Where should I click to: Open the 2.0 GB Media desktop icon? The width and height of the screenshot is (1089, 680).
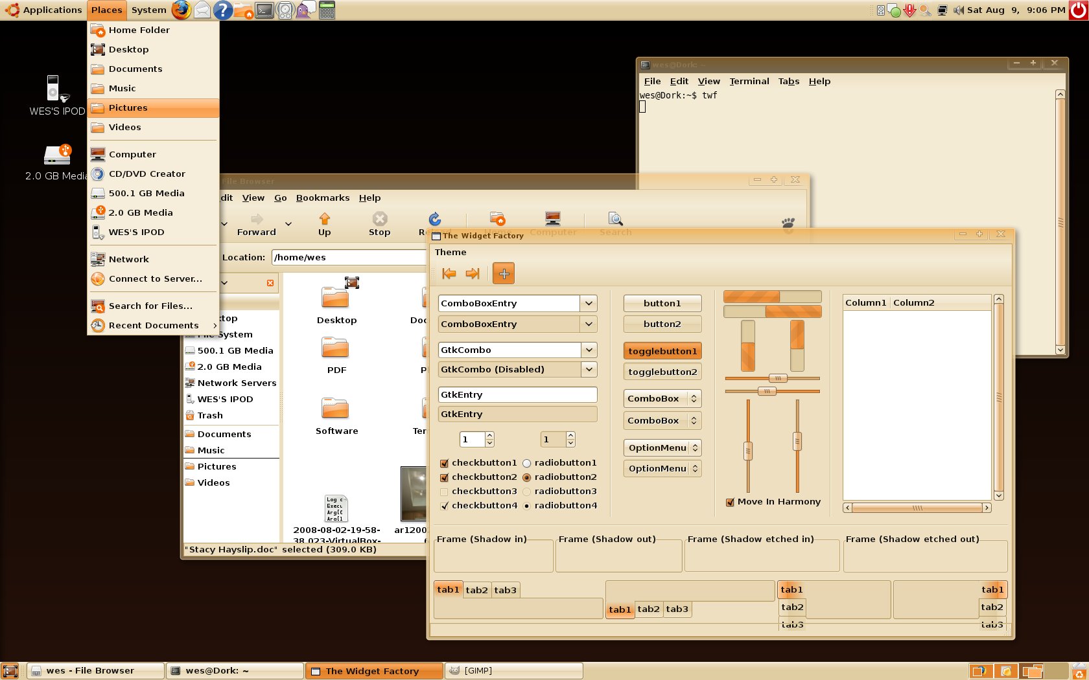[x=57, y=162]
